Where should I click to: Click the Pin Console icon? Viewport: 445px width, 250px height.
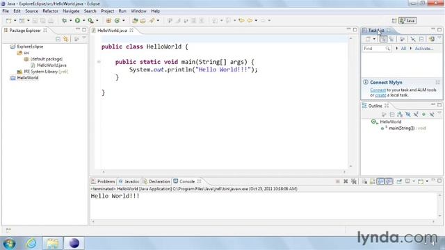click(399, 181)
